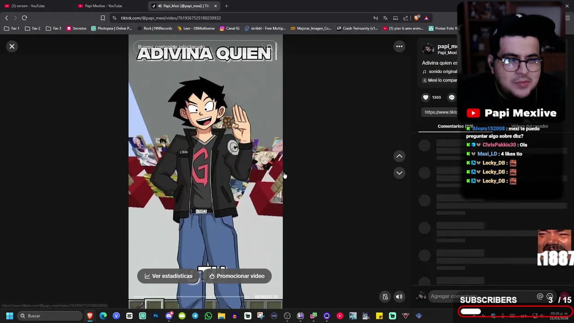Go back with the browser back arrow
The height and width of the screenshot is (323, 574).
6,18
